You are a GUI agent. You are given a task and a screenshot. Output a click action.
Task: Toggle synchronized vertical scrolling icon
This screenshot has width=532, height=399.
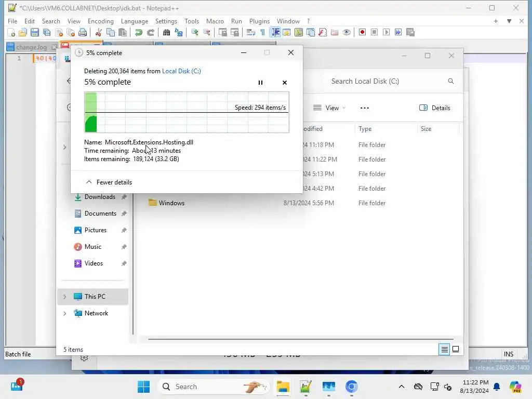(x=222, y=32)
